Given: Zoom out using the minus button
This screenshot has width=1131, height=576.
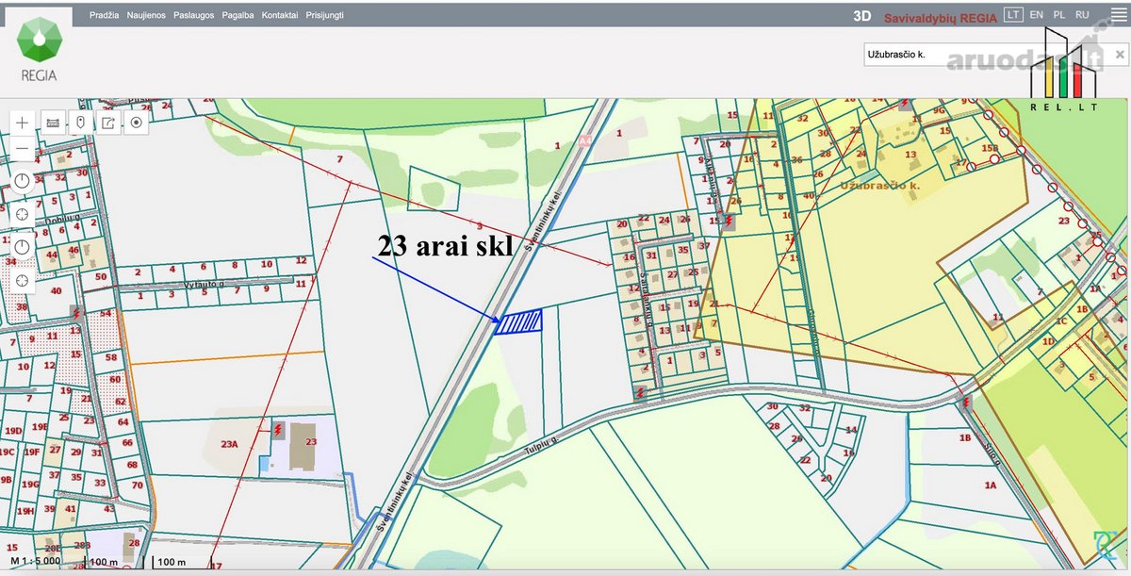Looking at the screenshot, I should pyautogui.click(x=23, y=149).
